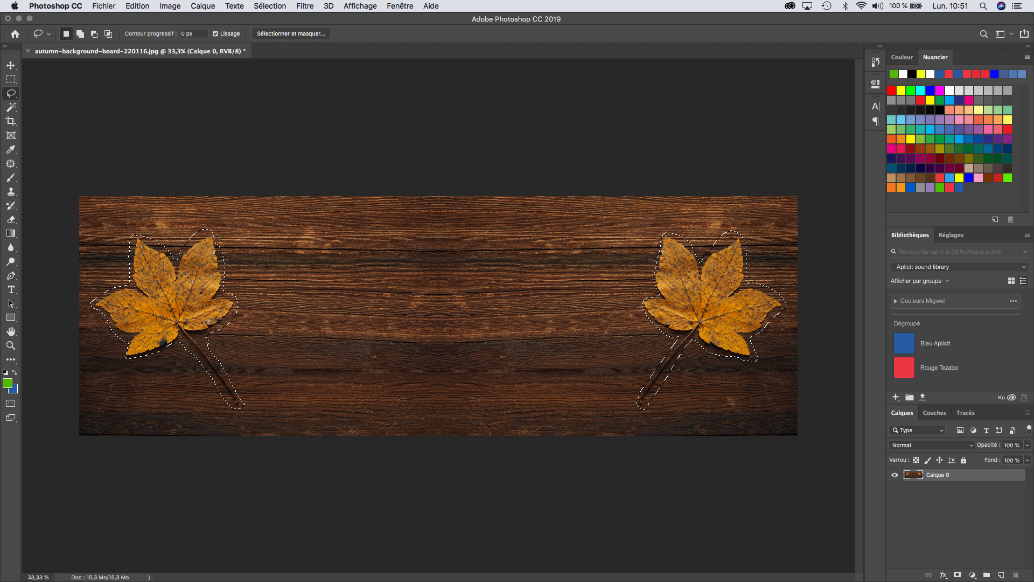
Task: Toggle Calque 0 layer visibility
Action: [x=893, y=475]
